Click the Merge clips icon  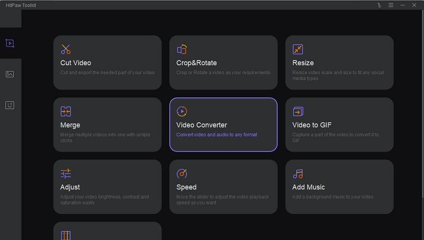click(x=66, y=111)
